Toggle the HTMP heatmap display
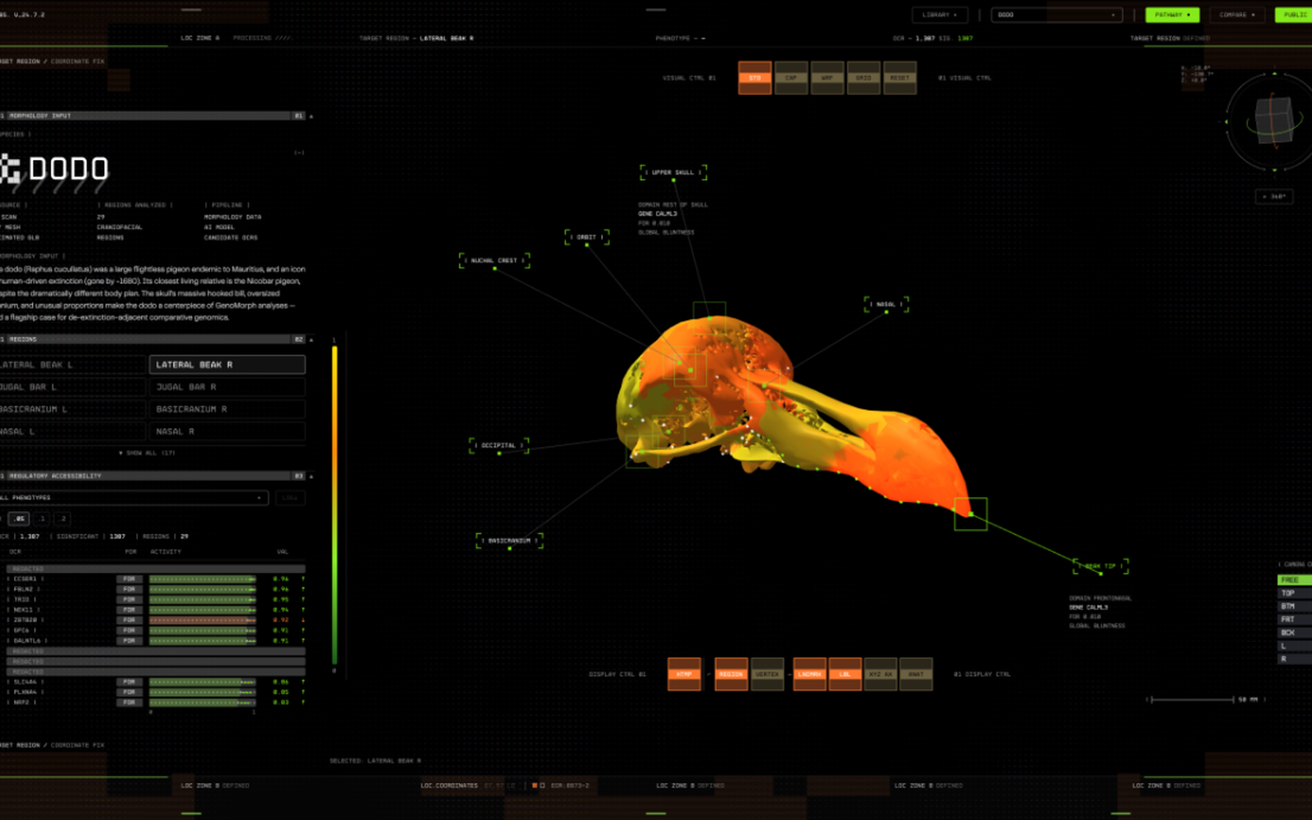Viewport: 1312px width, 820px height. pos(684,674)
